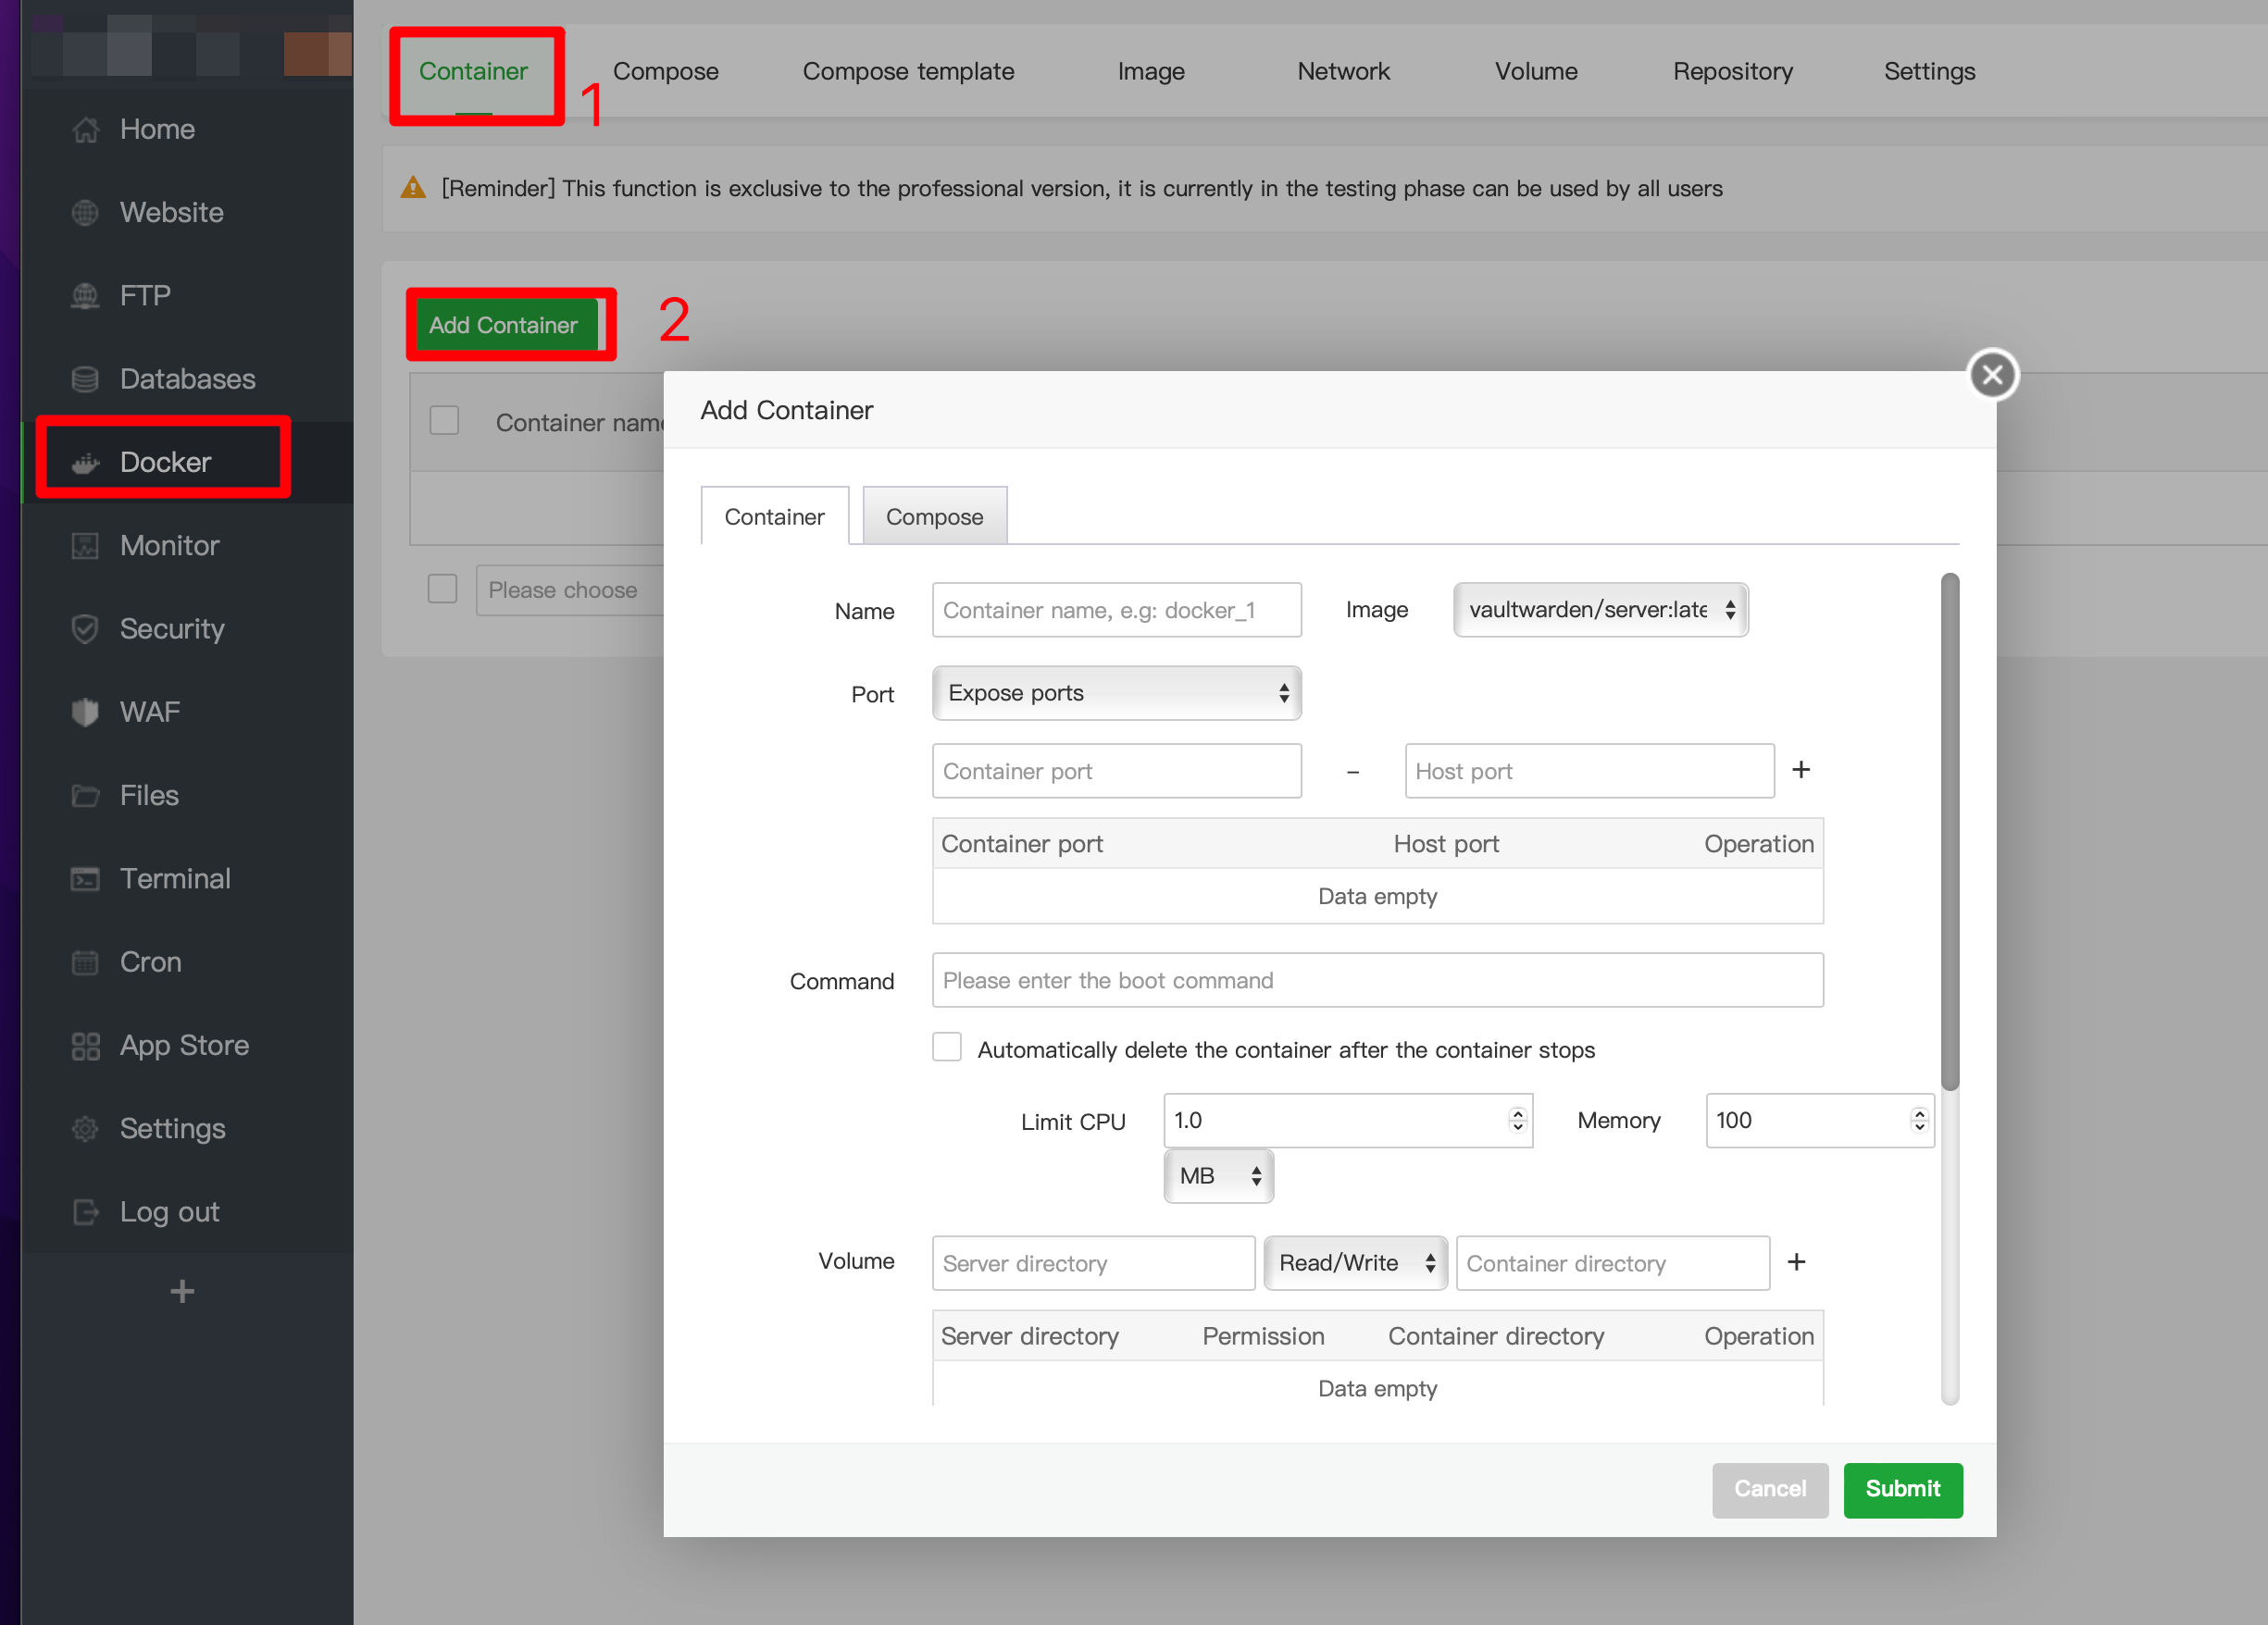Click the Container name input field
Viewport: 2268px width, 1625px height.
[x=1115, y=609]
